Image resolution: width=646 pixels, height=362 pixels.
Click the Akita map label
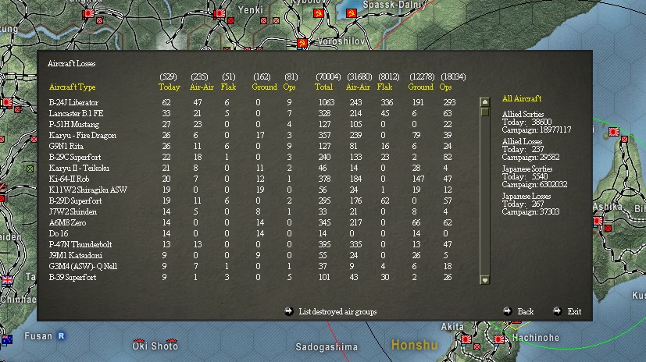coord(452,327)
